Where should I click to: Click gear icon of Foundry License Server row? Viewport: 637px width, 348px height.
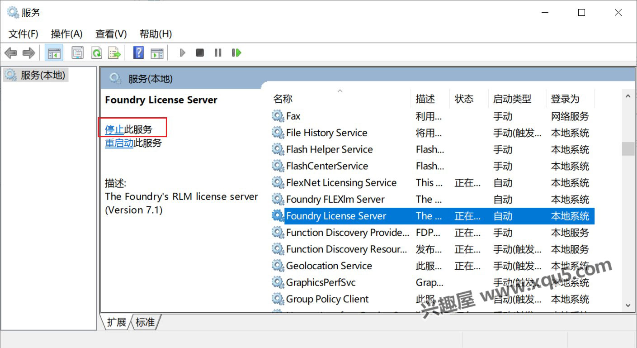278,216
